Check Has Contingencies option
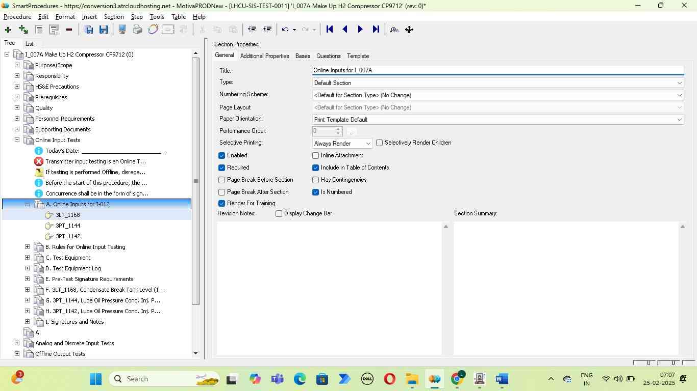Viewport: 697px width, 391px height. [315, 180]
